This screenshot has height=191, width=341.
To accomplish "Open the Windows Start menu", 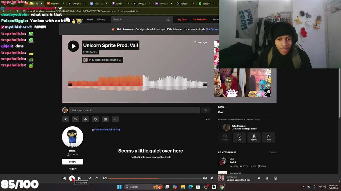I will [119, 187].
